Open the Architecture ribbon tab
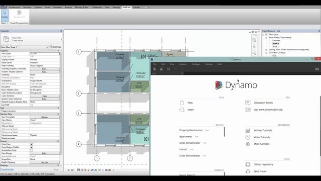 click(15, 7)
